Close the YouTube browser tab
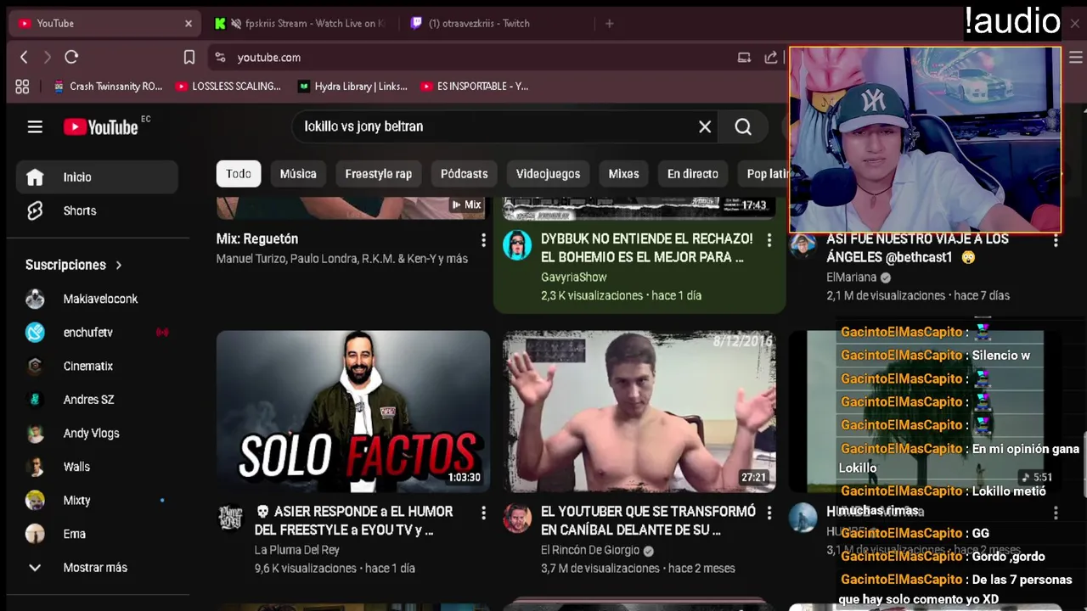 [189, 23]
